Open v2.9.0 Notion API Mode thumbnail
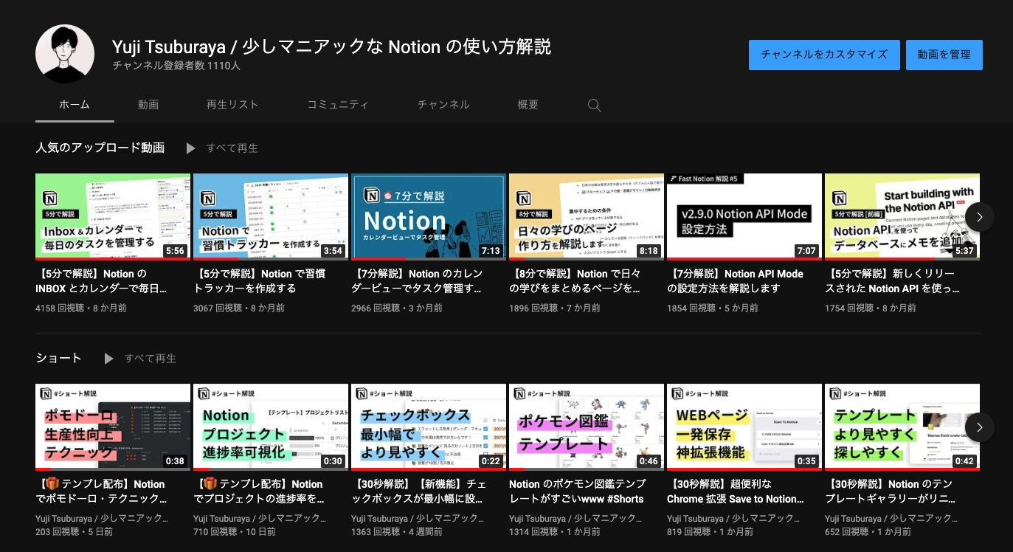 [x=744, y=217]
